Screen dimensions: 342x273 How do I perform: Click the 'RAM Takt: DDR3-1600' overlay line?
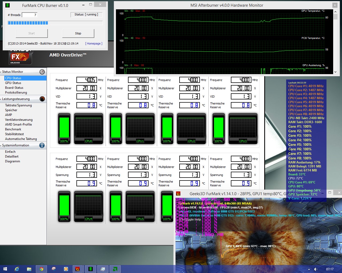tap(305, 122)
